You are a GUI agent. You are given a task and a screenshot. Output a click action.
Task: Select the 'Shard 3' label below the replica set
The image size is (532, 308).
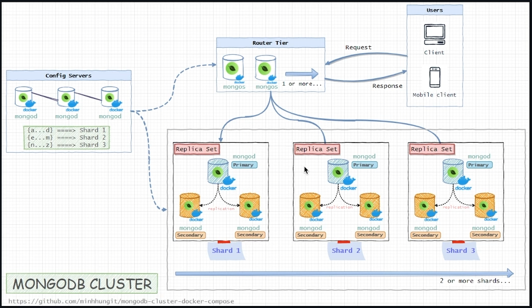[460, 251]
